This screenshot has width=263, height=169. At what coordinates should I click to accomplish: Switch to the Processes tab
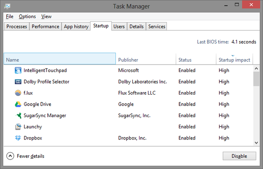(16, 26)
